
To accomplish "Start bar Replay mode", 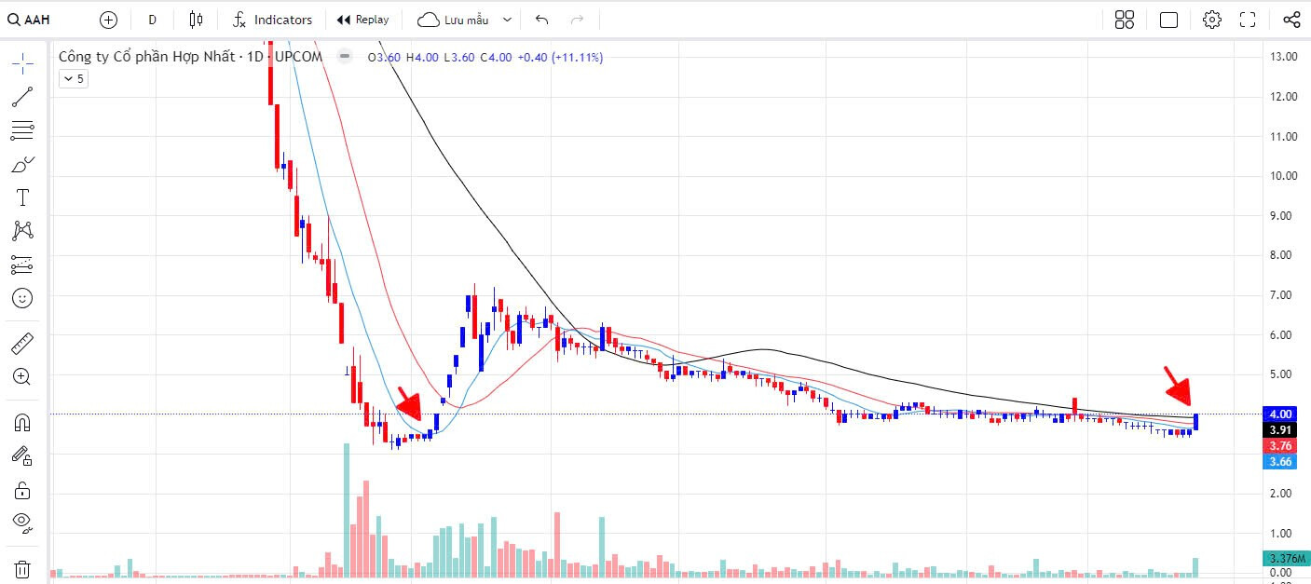I will coord(362,20).
